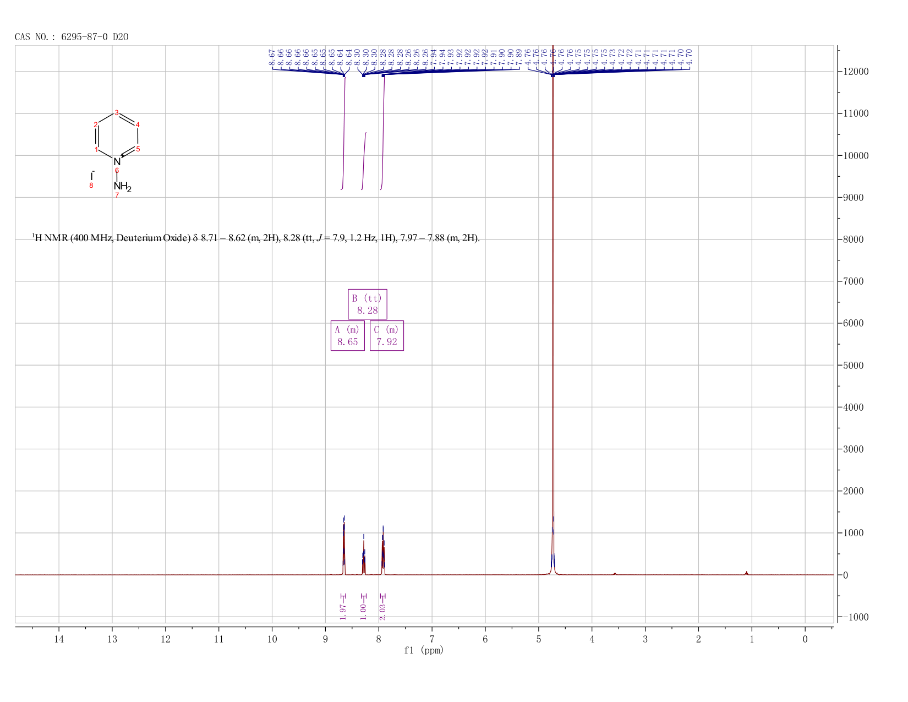Select the integral curve above the 8.28 peak
Image resolution: width=908 pixels, height=702 pixels.
364,161
